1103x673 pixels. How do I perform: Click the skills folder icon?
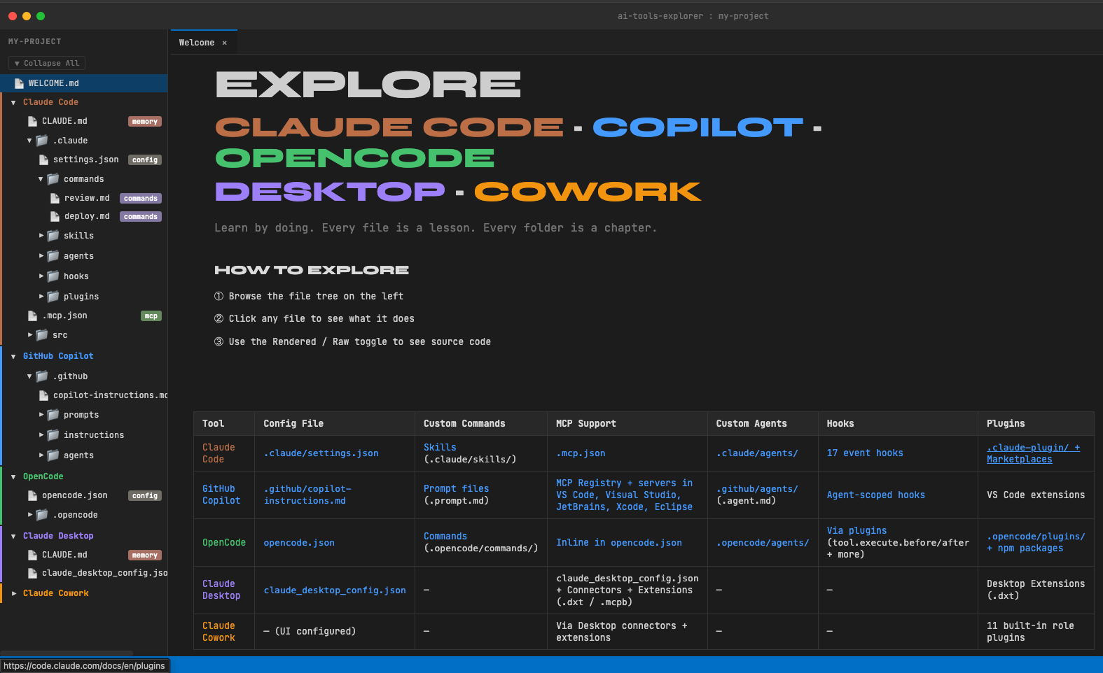coord(53,236)
